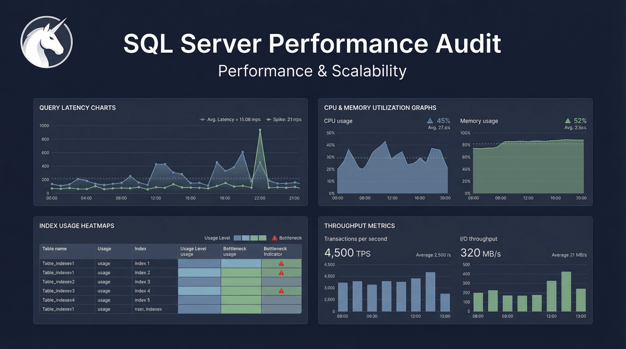
Task: Click Memory usage chart heading
Action: click(x=479, y=121)
